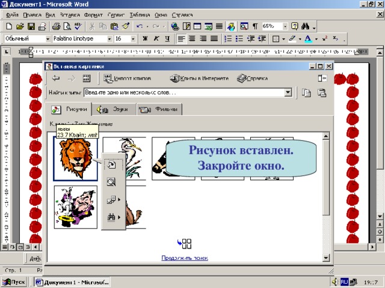
Task: Click the binoculars Find icon in the toolbar
Action: pos(305,26)
